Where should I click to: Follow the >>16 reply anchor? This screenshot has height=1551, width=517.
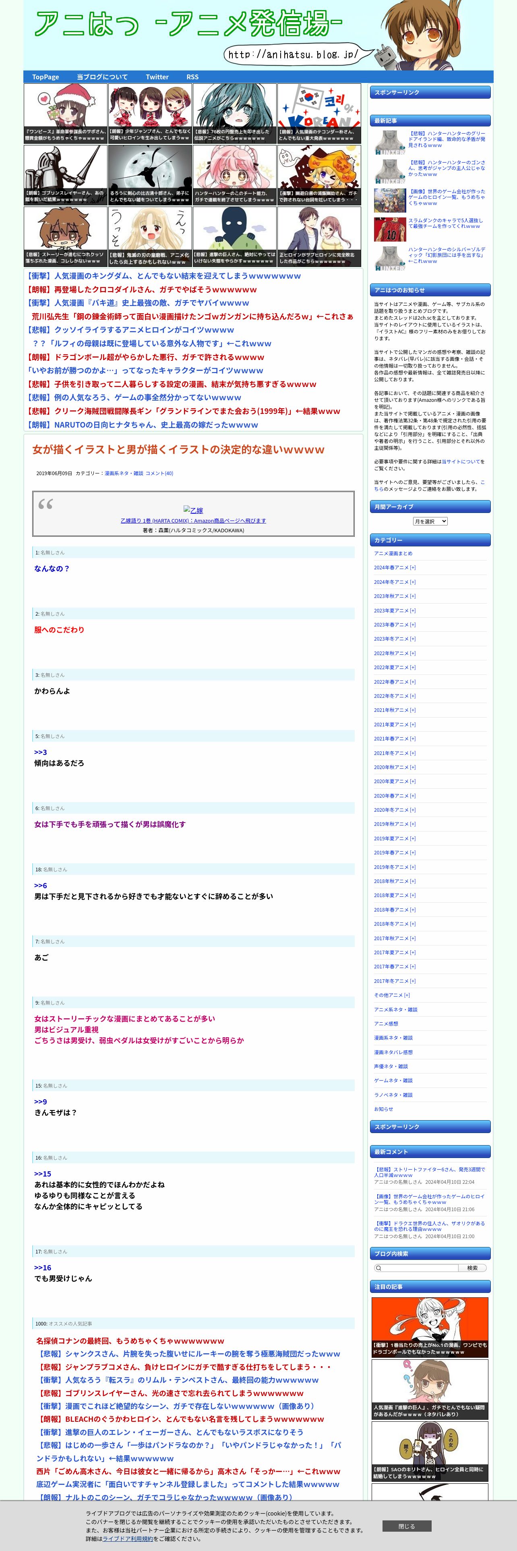43,1268
